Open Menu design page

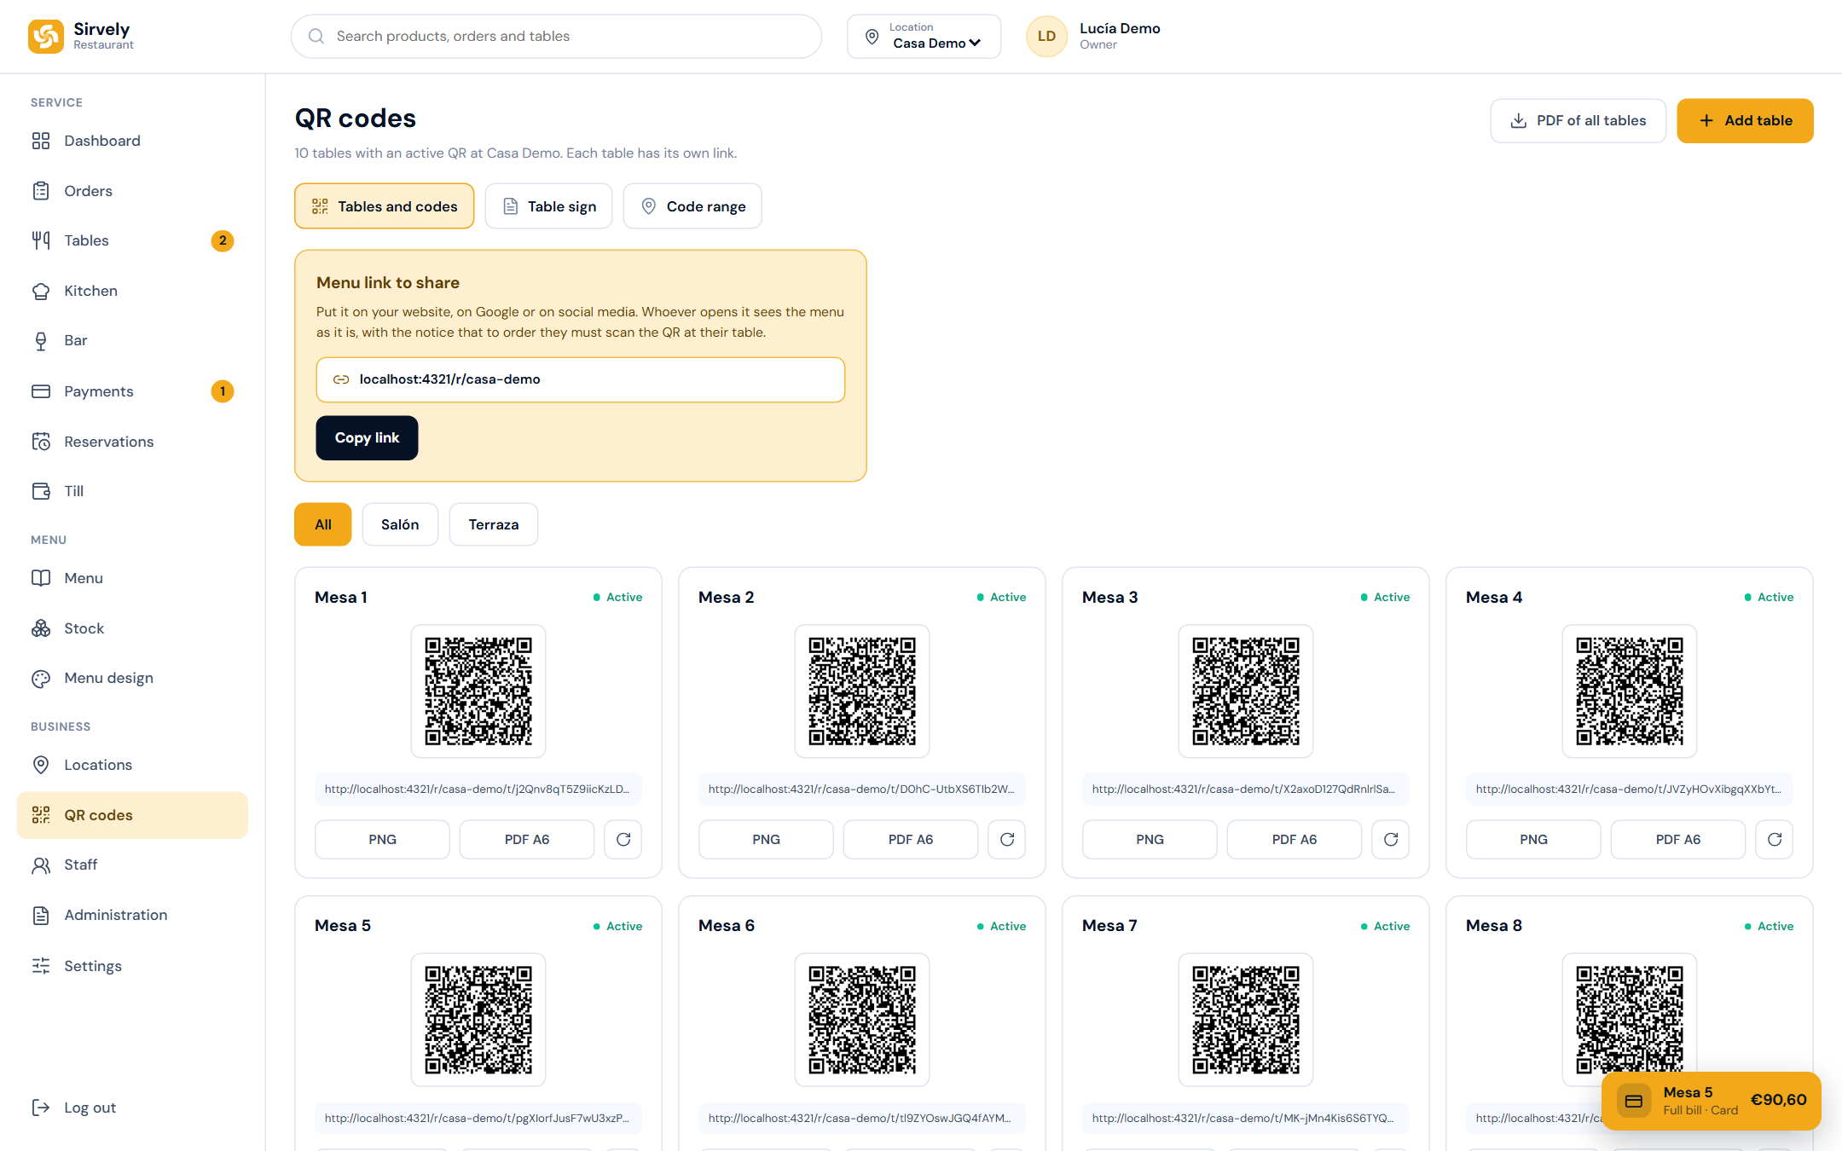(x=132, y=678)
